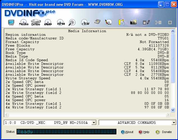This screenshot has height=140, width=178.
Task: Click the horizontal scrollbar right arrow
Action: click(x=168, y=115)
